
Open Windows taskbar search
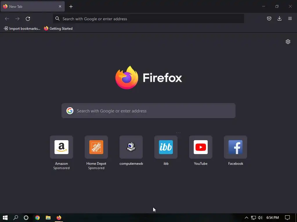(x=16, y=218)
